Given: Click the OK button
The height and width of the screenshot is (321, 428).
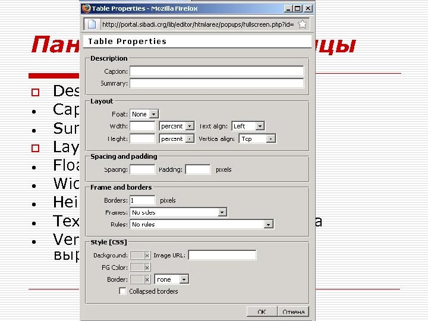Looking at the screenshot, I should tap(262, 311).
